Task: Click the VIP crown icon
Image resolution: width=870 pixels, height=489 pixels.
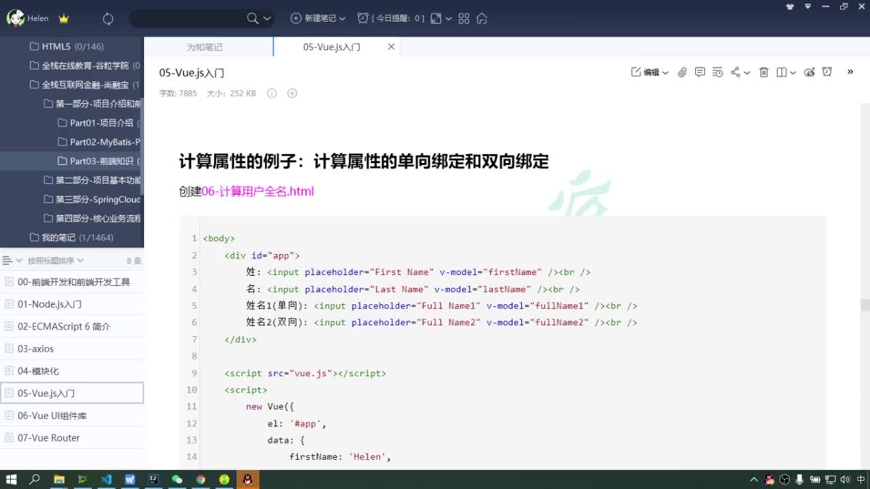Action: pos(64,19)
